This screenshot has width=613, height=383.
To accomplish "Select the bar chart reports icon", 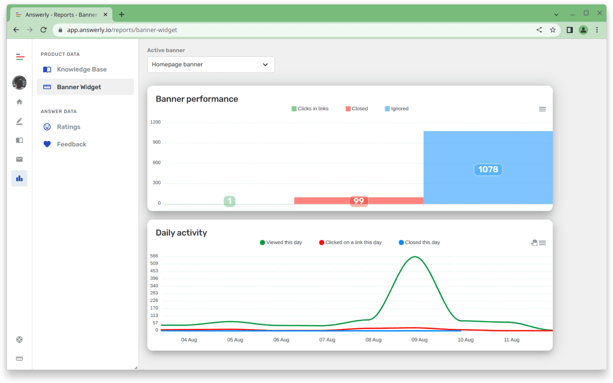I will pyautogui.click(x=19, y=178).
